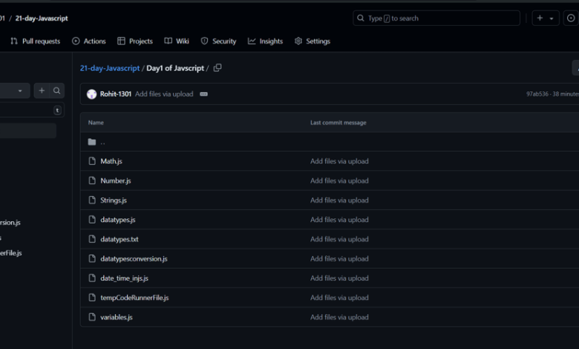
Task: Go to the Security tab
Action: pyautogui.click(x=218, y=42)
